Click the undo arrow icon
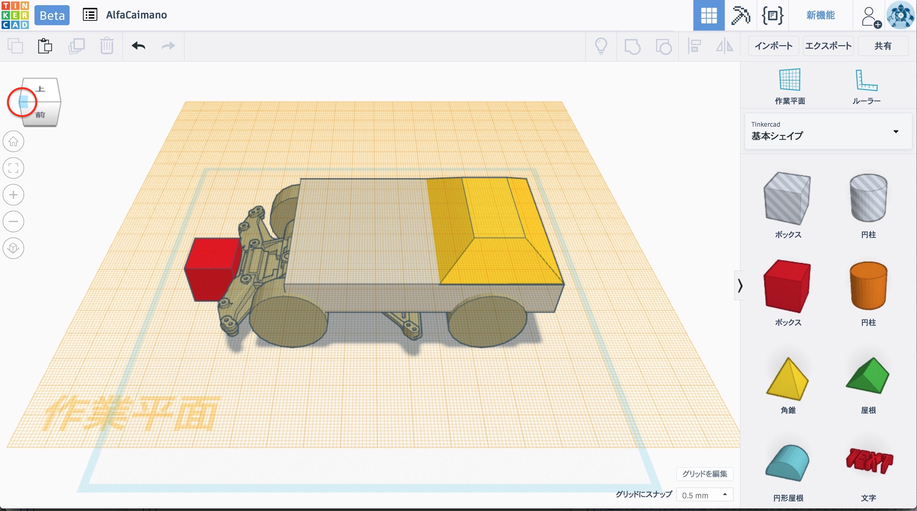Viewport: 917px width, 511px height. [138, 46]
